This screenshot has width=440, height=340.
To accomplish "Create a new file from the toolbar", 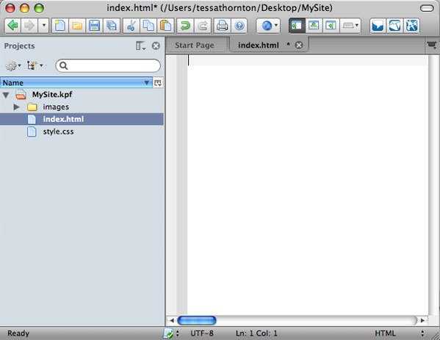I will pyautogui.click(x=60, y=26).
